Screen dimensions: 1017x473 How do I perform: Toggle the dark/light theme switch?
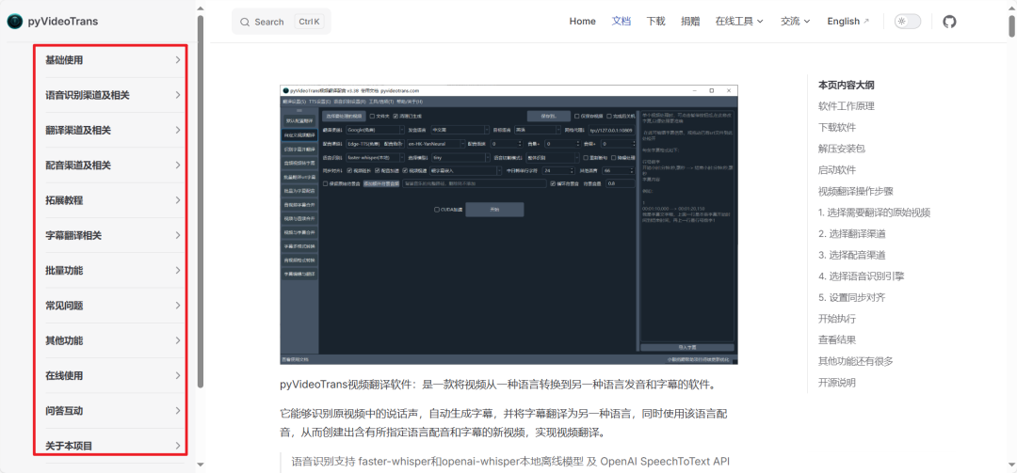pyautogui.click(x=908, y=22)
